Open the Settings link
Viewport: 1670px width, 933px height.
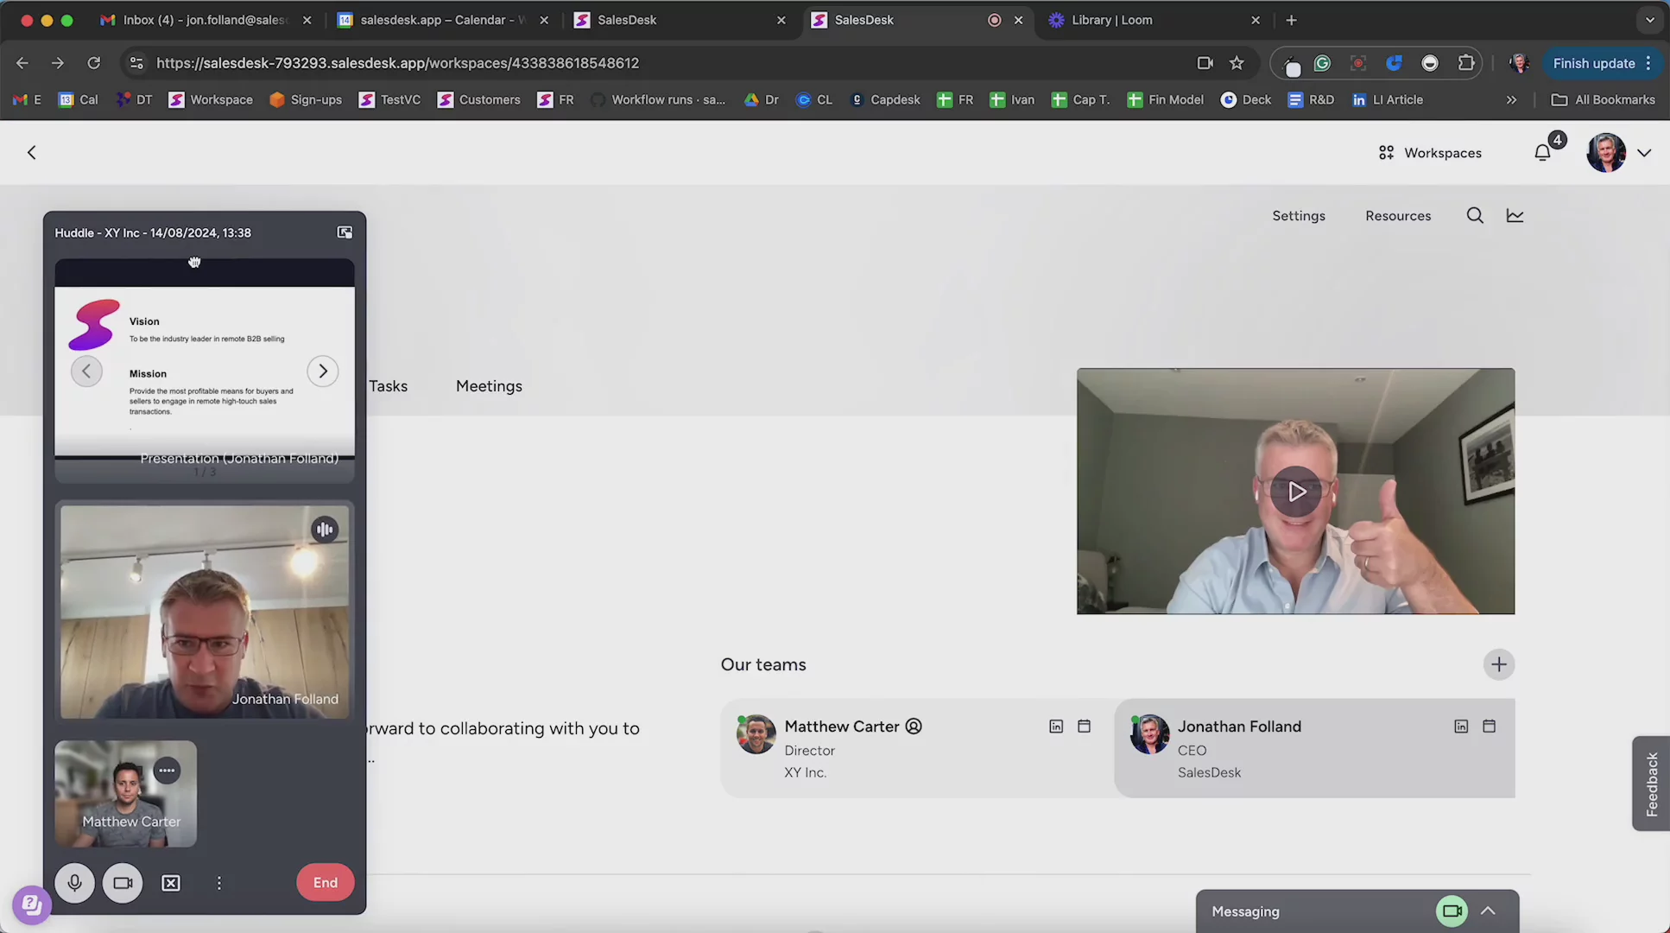tap(1299, 216)
